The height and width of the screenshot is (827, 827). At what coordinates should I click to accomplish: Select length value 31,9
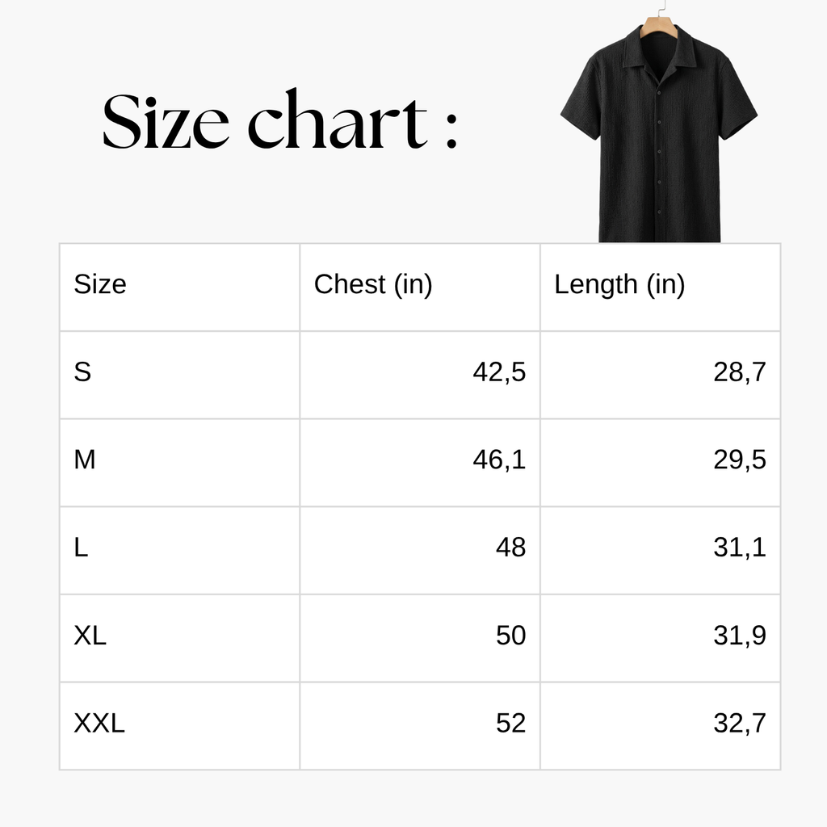[x=740, y=635]
